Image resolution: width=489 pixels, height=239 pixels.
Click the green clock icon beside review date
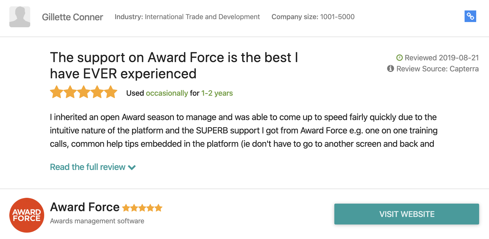399,58
